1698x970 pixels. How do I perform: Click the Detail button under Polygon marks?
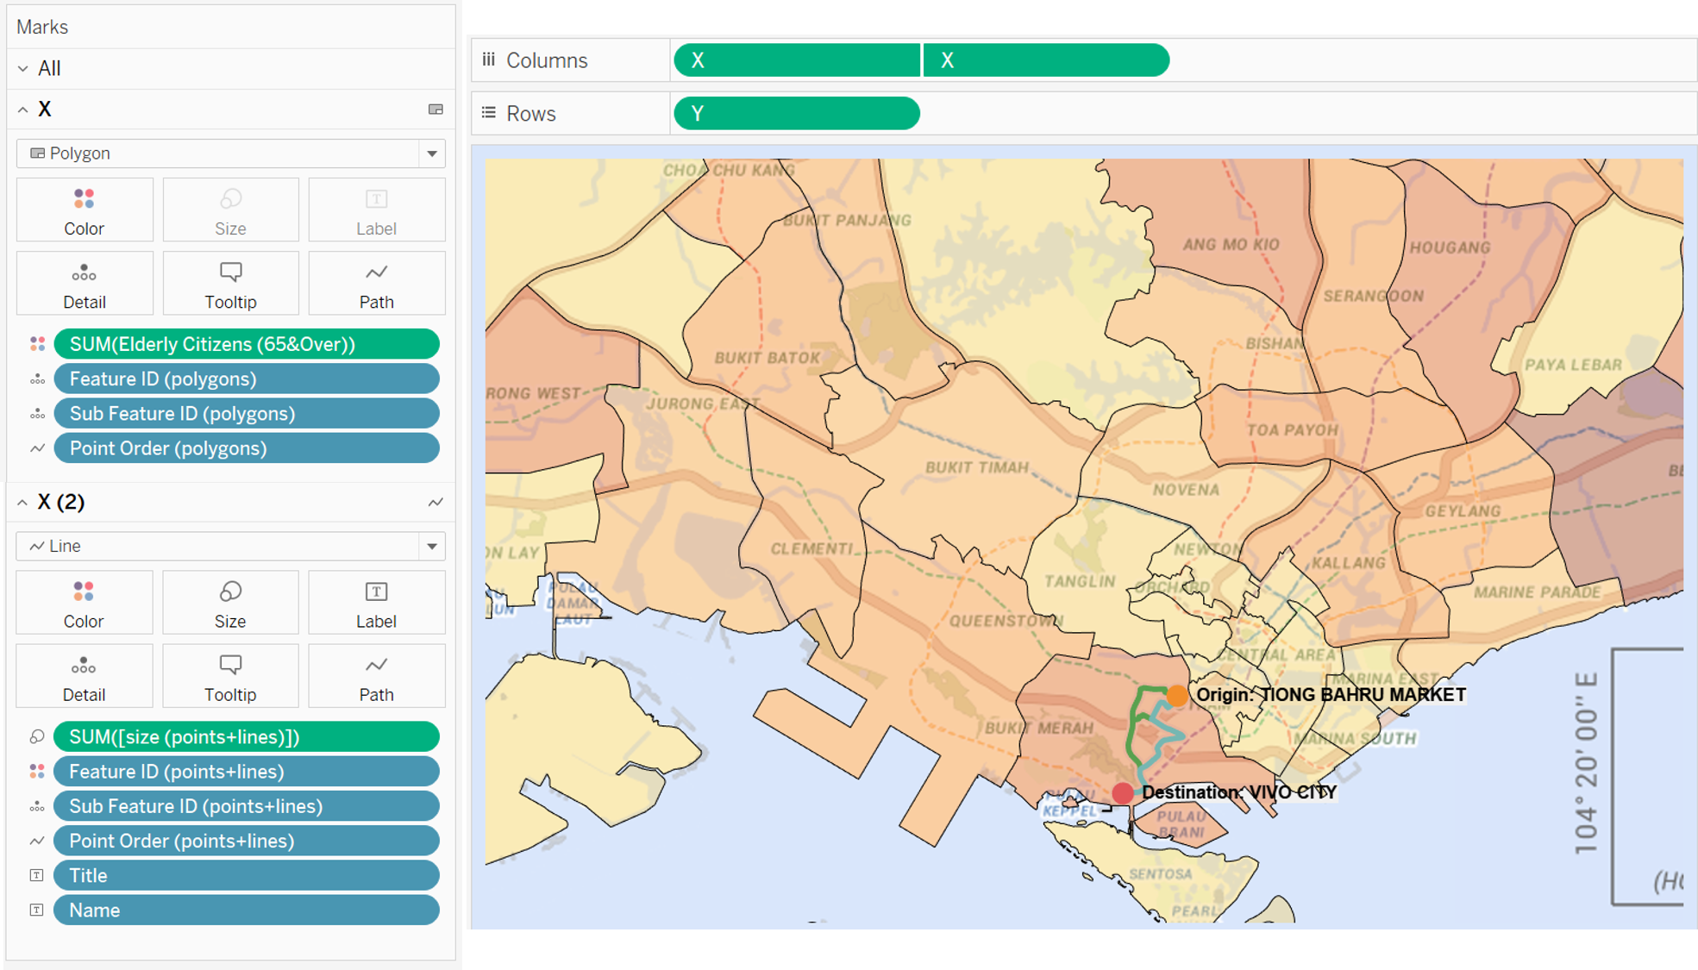[84, 284]
